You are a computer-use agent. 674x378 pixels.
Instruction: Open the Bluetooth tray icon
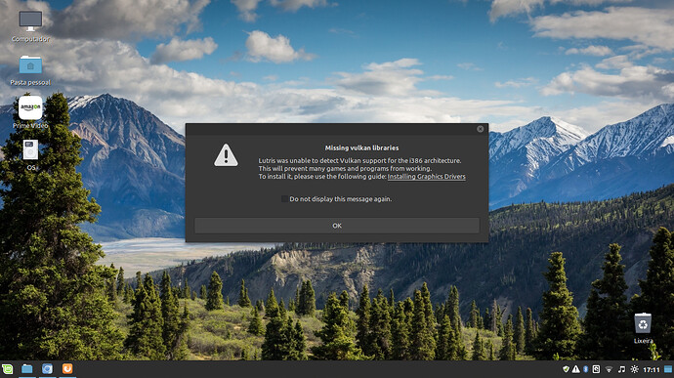[586, 369]
